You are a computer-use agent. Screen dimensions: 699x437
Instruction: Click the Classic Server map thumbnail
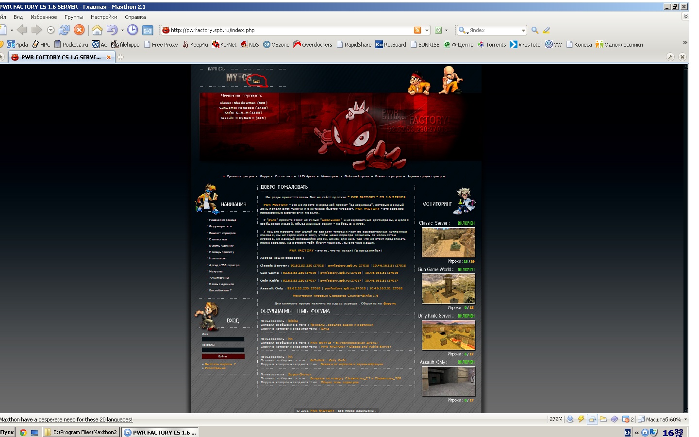pyautogui.click(x=448, y=242)
